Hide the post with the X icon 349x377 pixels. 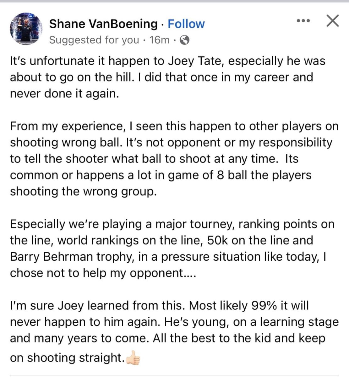332,21
